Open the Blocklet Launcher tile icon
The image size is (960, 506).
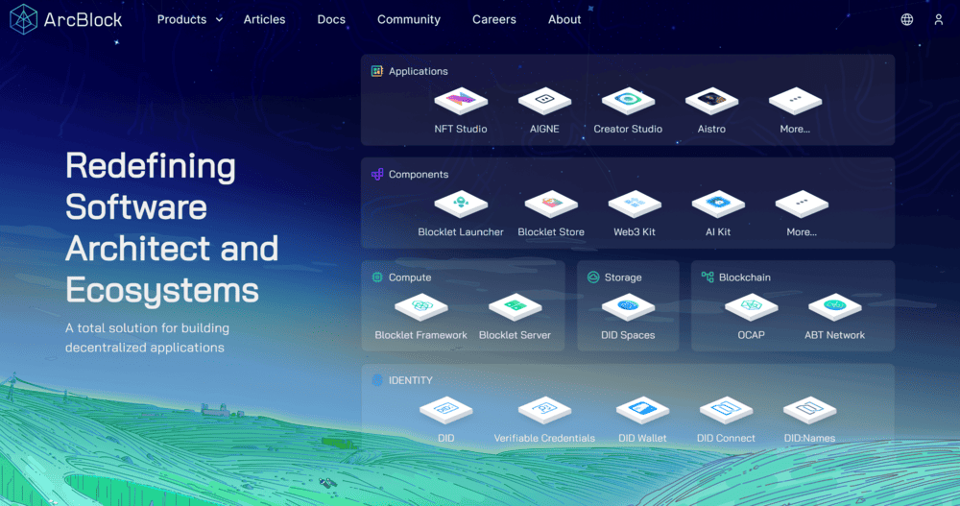click(461, 204)
